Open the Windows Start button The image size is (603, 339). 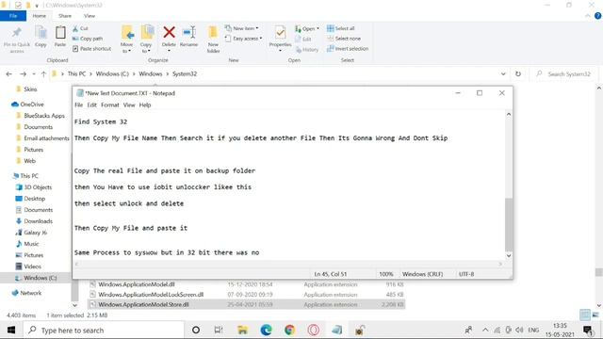point(11,330)
